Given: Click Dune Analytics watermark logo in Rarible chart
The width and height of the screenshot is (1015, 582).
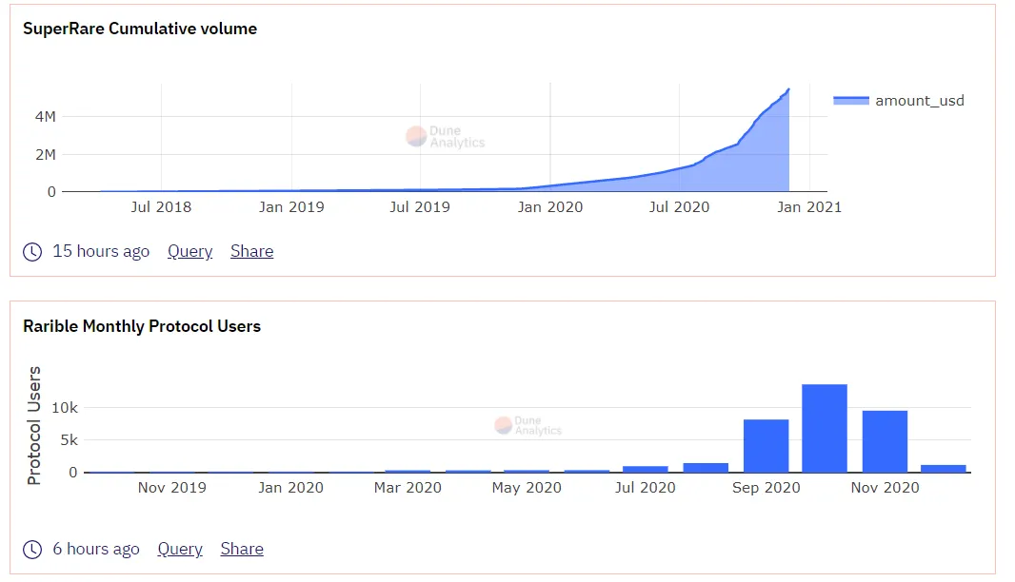Looking at the screenshot, I should (504, 425).
